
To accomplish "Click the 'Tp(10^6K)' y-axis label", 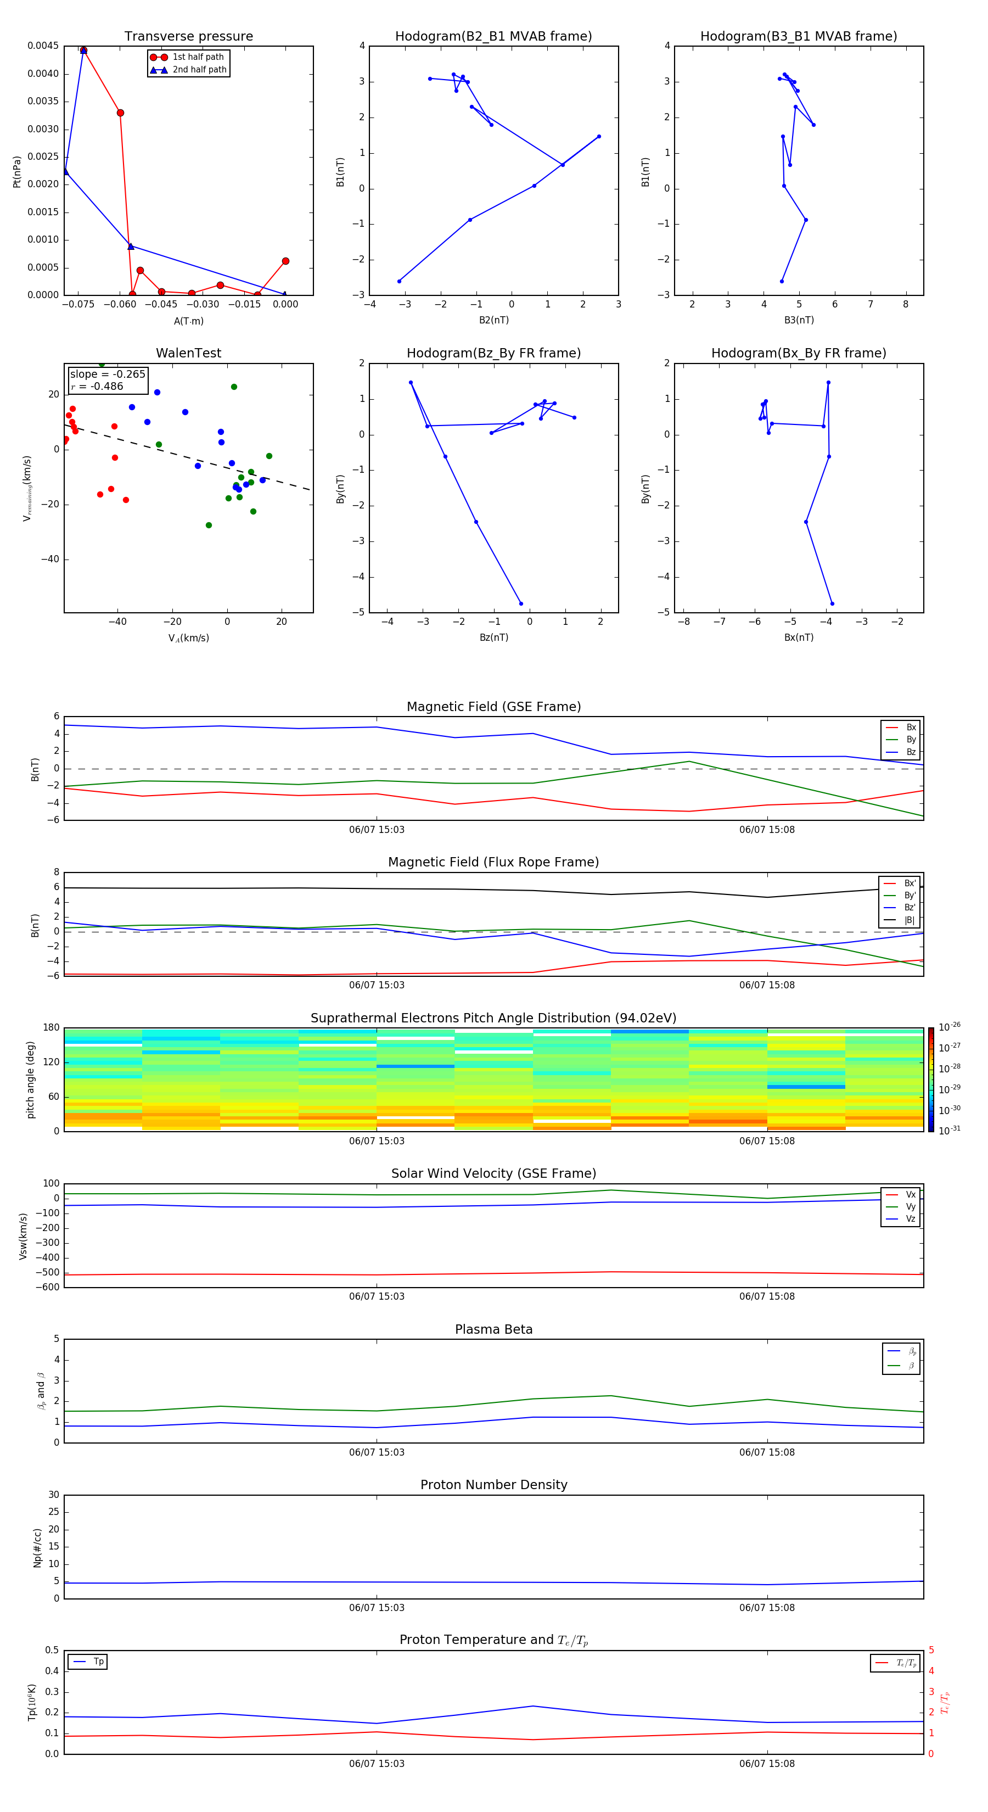I will [32, 1702].
